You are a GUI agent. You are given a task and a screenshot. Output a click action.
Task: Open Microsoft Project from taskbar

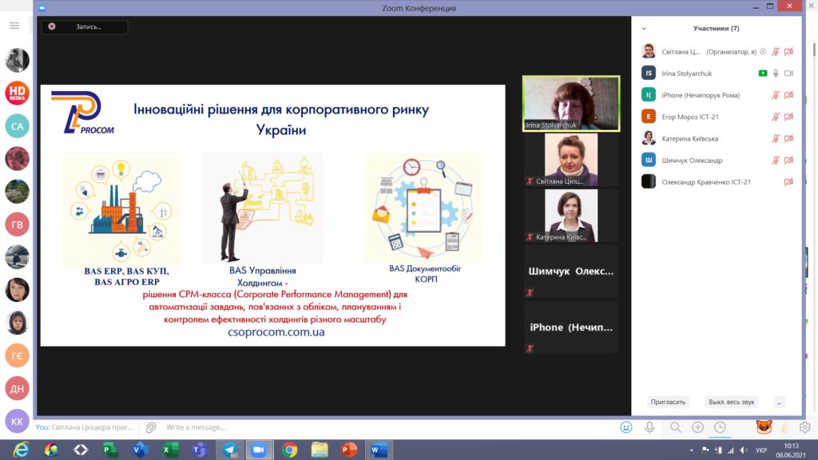(110, 450)
